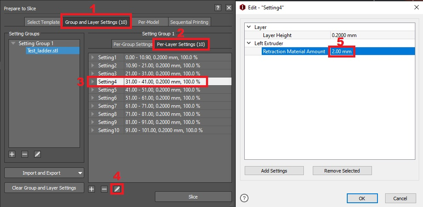Viewport: 423px width, 207px height.
Task: Switch to the Per-Model tab
Action: (x=149, y=22)
